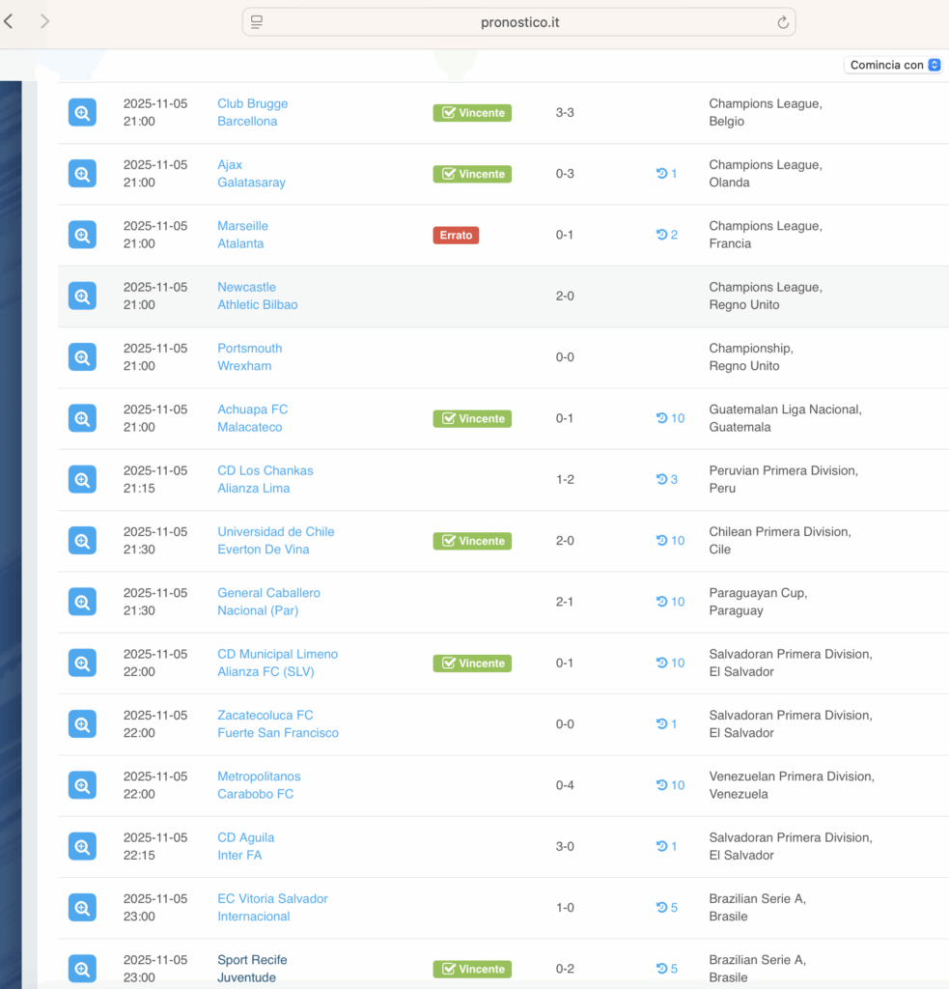The width and height of the screenshot is (949, 989).
Task: Open match details icon for Marseille–Atalanta
Action: coord(82,235)
